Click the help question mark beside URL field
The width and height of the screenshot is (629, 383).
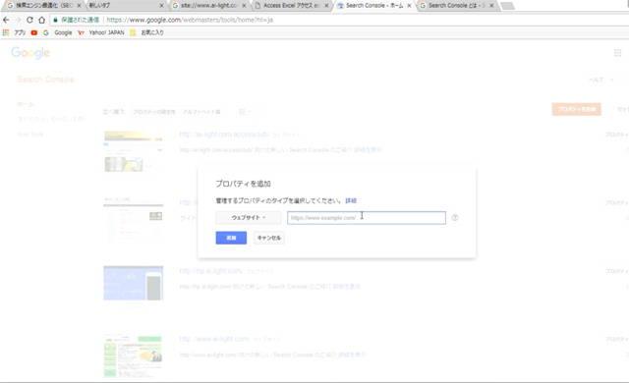(x=454, y=218)
